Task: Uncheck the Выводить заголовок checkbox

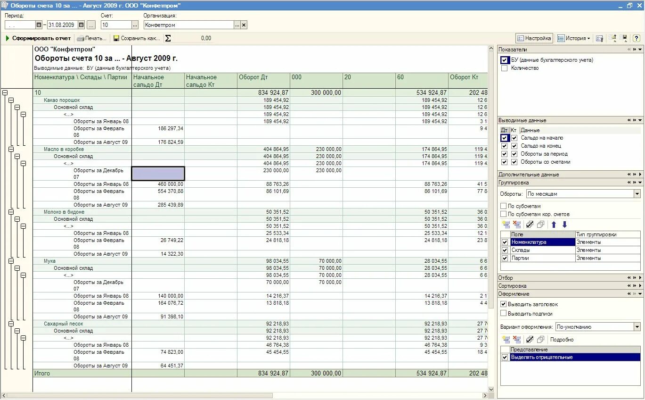Action: point(504,304)
